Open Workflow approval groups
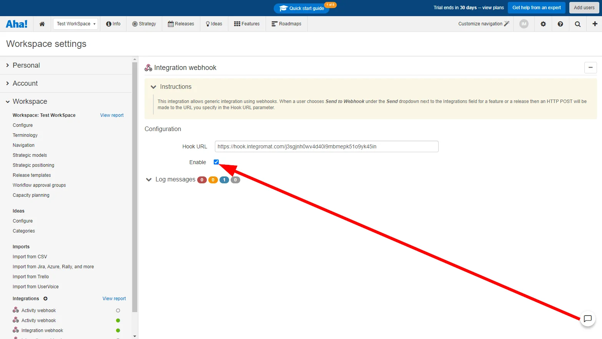The height and width of the screenshot is (339, 602). pos(39,185)
